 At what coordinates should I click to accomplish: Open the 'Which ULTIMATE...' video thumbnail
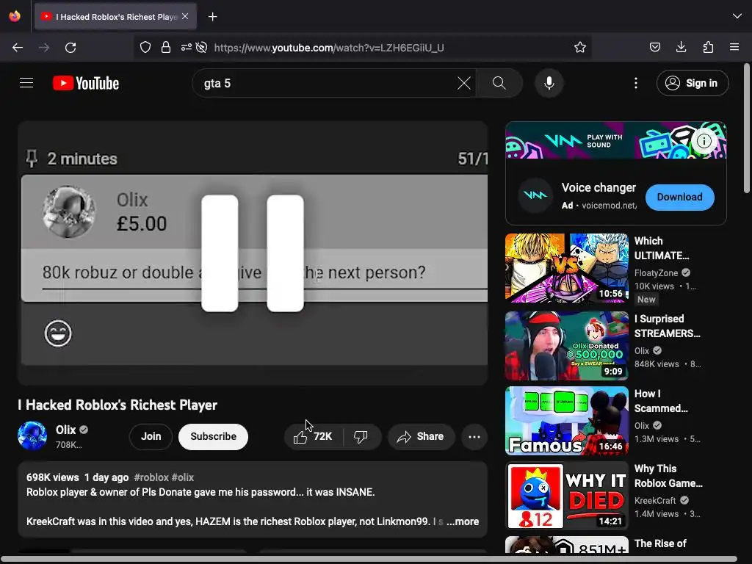566,268
